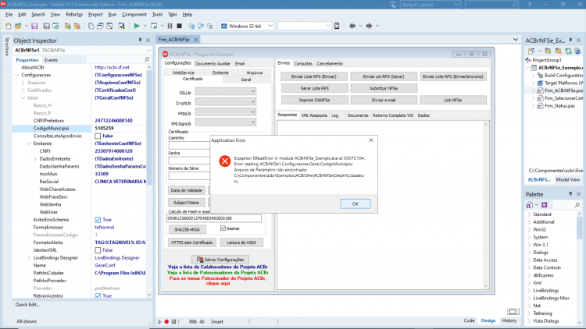Click the purple category icon in Palette toolbar
The image size is (586, 329).
(x=544, y=205)
